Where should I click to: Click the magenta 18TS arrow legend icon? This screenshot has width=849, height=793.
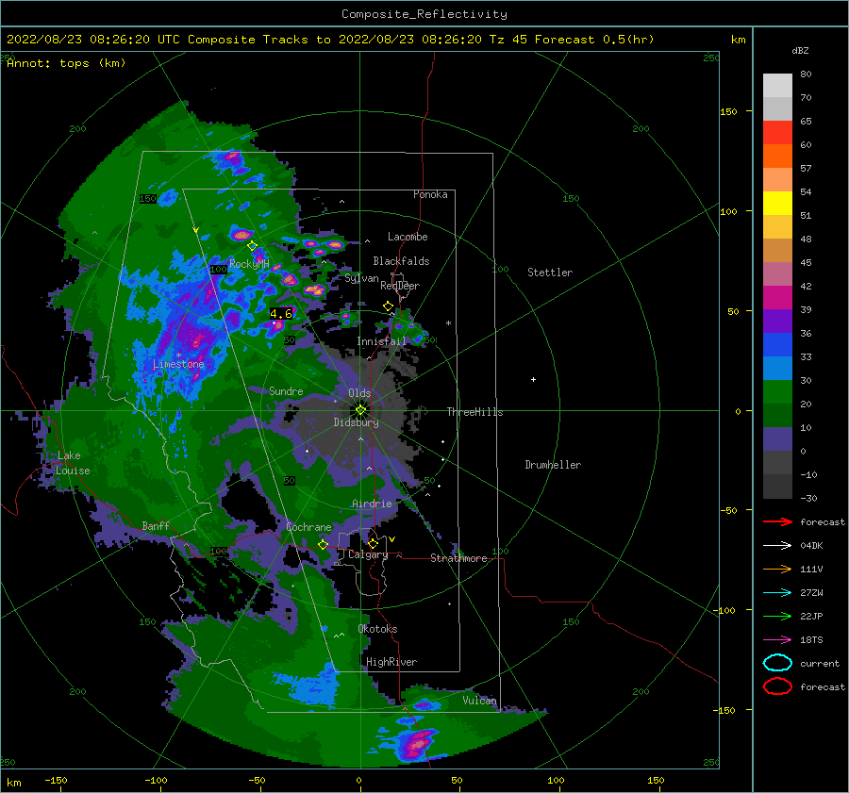777,640
